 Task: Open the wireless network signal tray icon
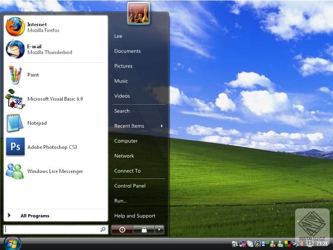coord(265,243)
